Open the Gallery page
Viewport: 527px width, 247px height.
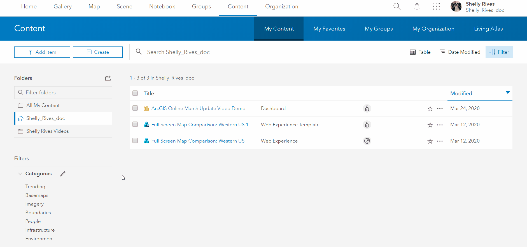tap(63, 6)
